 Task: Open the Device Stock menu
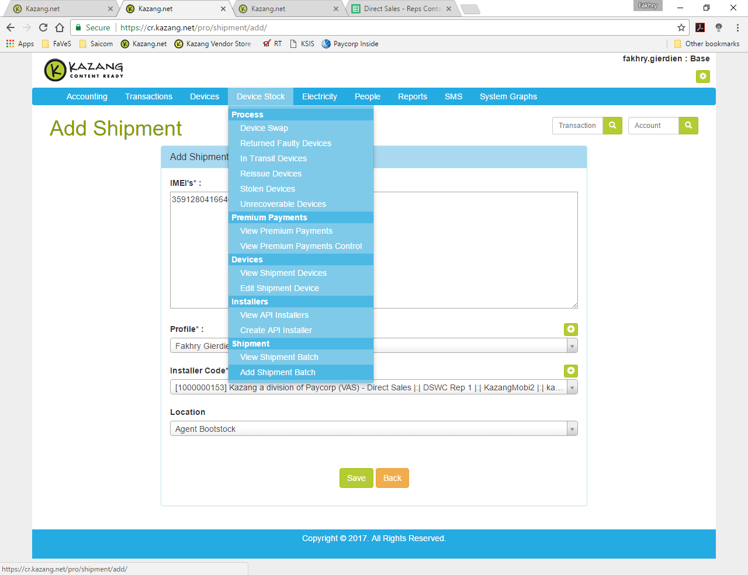pos(261,96)
